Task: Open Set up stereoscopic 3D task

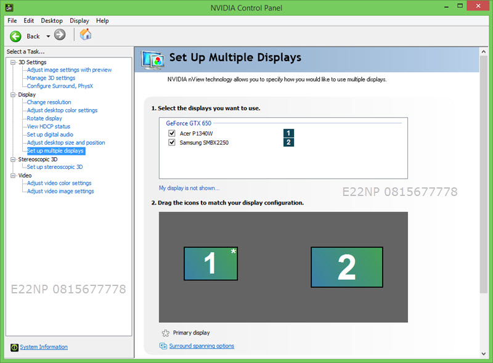Action: click(55, 167)
